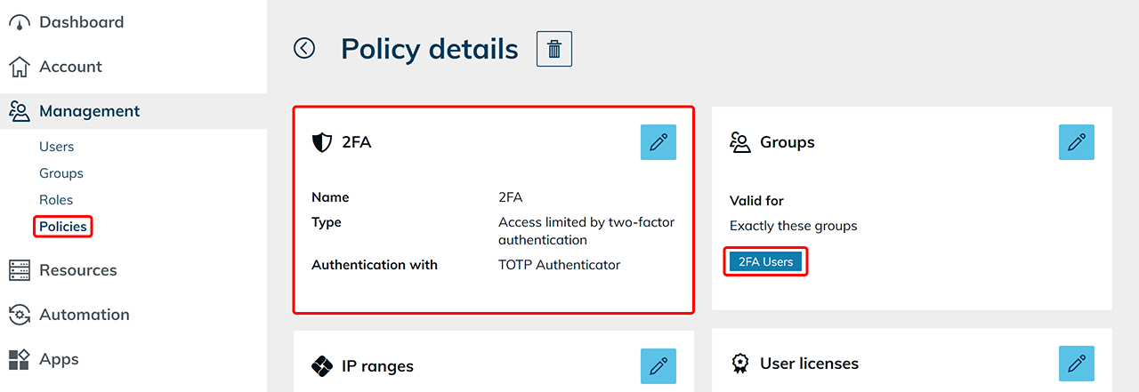
Task: Delete policy using the trash icon
Action: [553, 49]
